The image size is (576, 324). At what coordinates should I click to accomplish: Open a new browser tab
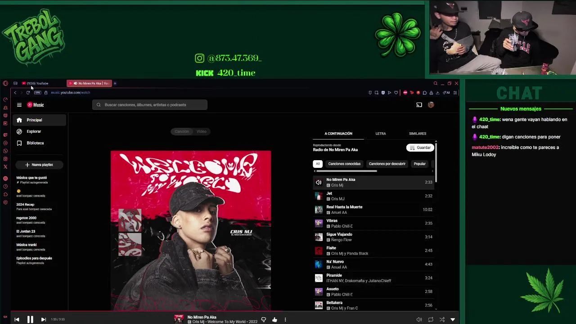115,83
